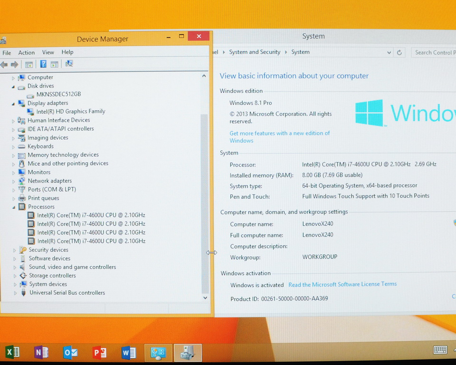The image size is (456, 365).
Task: Expand the Human Interface Devices node
Action: 13,121
